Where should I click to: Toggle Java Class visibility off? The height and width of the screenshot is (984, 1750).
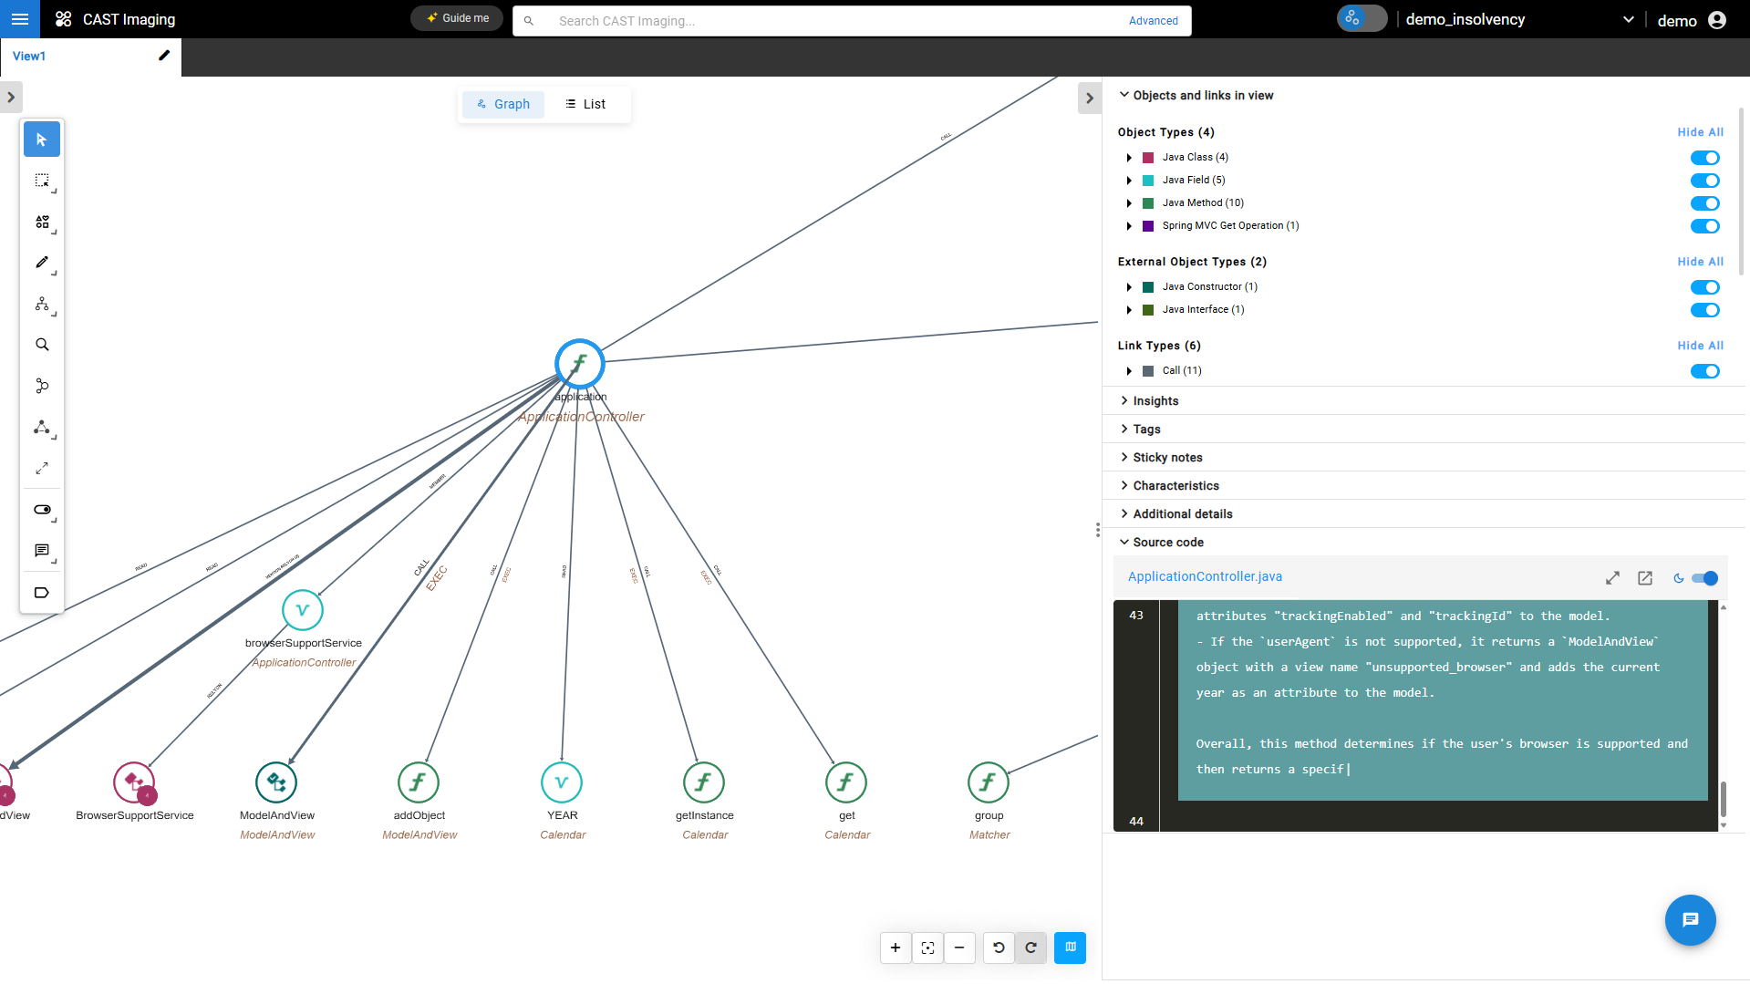coord(1703,158)
